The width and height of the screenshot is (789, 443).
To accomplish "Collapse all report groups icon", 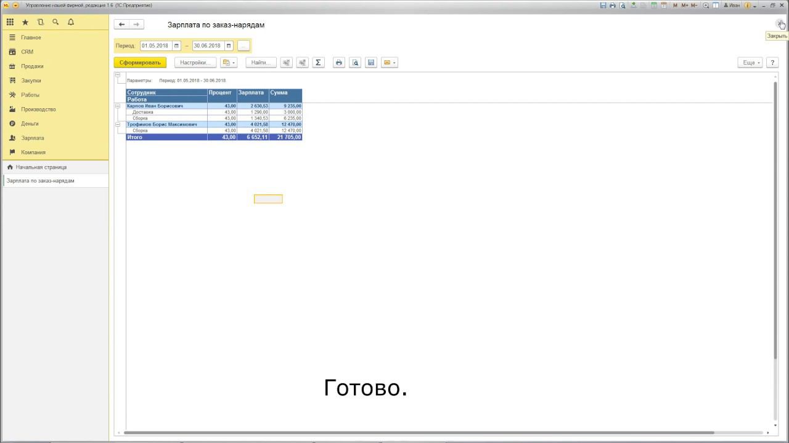I will [x=286, y=62].
